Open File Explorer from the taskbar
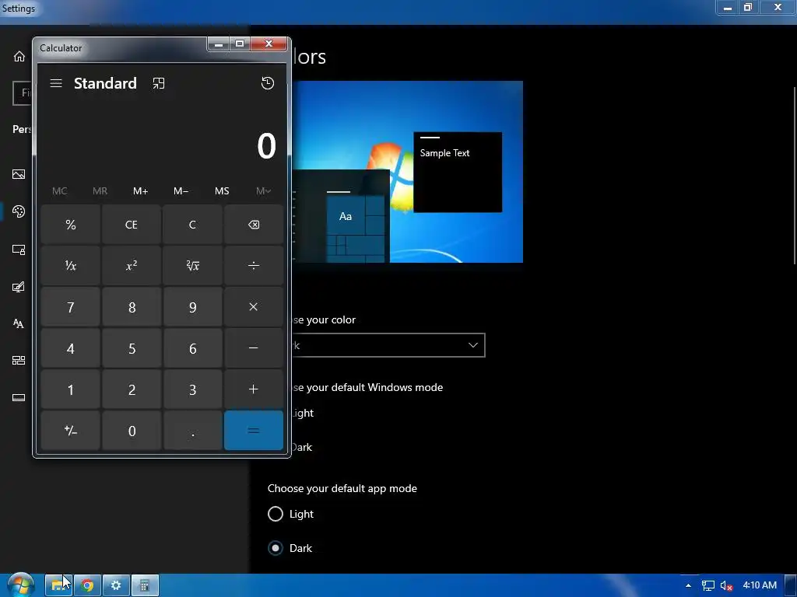Image resolution: width=797 pixels, height=597 pixels. coord(58,585)
